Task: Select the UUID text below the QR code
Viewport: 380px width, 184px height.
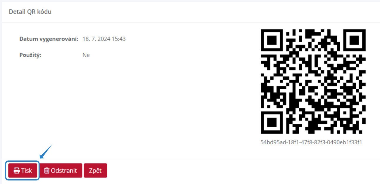Action: point(311,142)
